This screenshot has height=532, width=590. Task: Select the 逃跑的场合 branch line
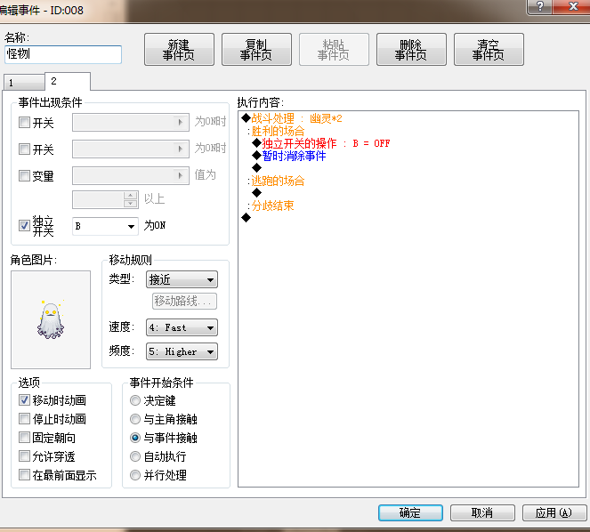276,181
